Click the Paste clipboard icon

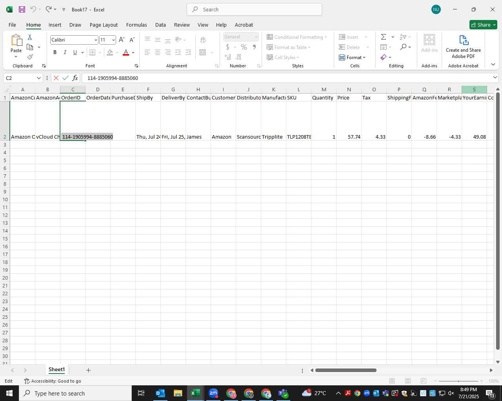point(16,40)
